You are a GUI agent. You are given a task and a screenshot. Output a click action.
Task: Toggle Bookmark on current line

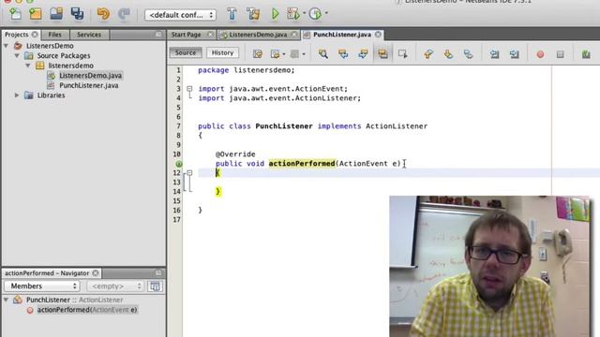468,54
